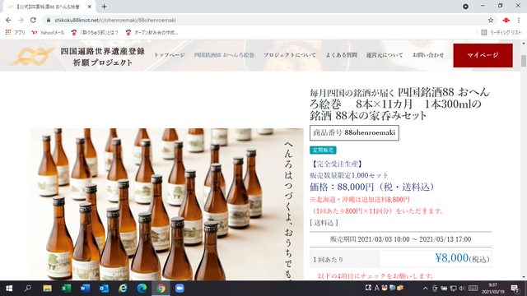The height and width of the screenshot is (296, 527).
Task: Open the トップページ navigation item
Action: coord(170,55)
